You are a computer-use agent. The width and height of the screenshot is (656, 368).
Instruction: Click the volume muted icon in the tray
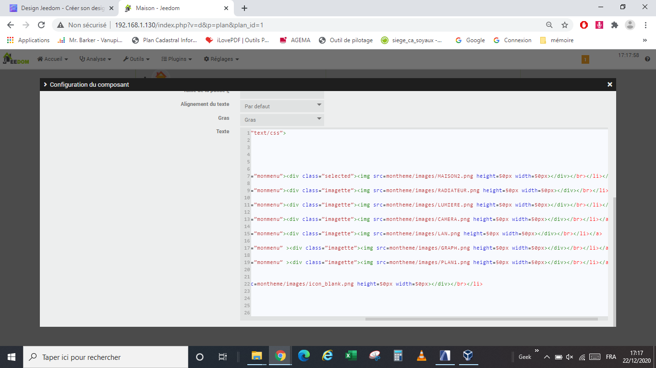pos(570,357)
